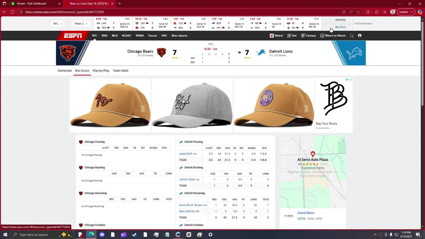Select Soccer in ESPN navigation
The image size is (425, 239).
coord(153,36)
